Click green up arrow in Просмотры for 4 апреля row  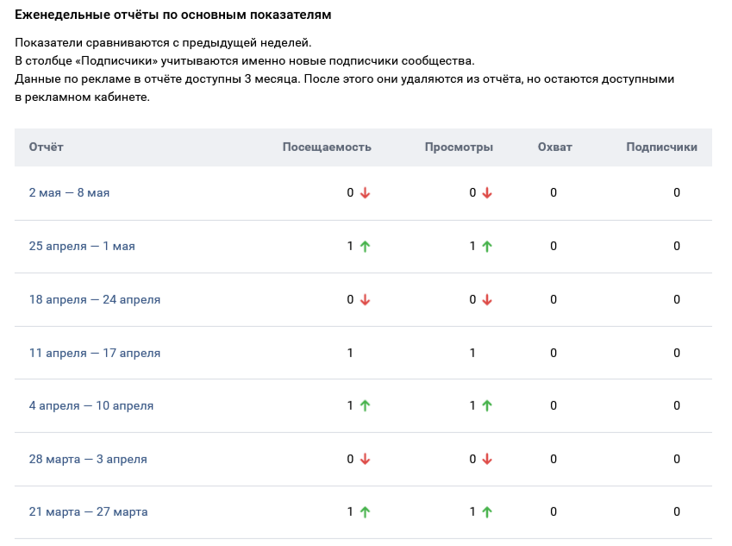pos(487,406)
